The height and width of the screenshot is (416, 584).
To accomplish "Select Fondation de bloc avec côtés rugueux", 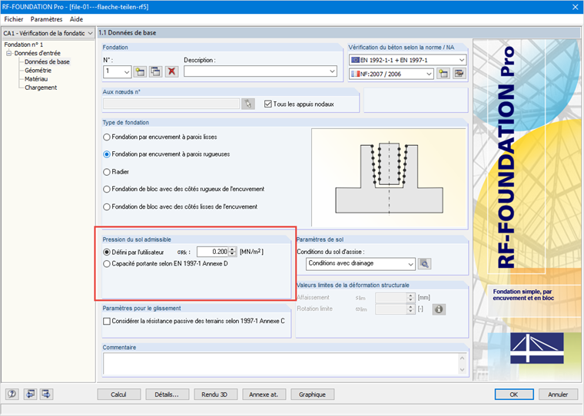I will (184, 189).
